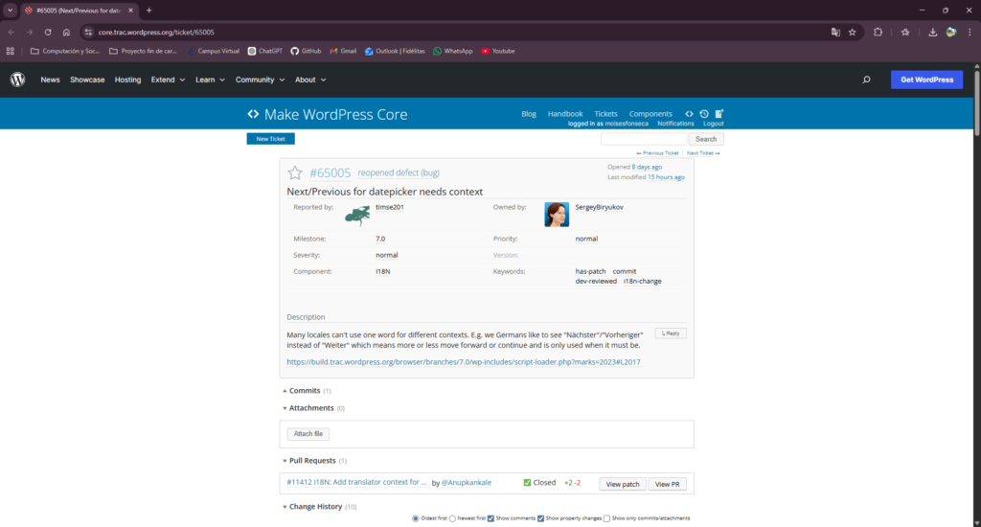Open the Handbook link in header
Image resolution: width=981 pixels, height=527 pixels.
(x=565, y=114)
